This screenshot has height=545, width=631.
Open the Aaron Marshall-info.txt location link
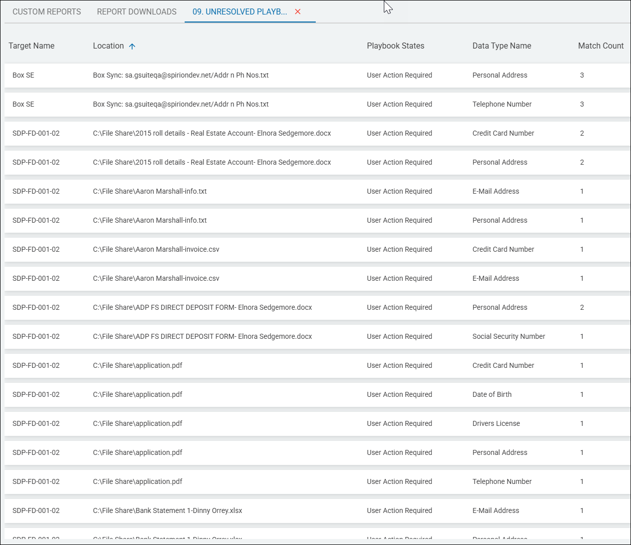tap(150, 191)
